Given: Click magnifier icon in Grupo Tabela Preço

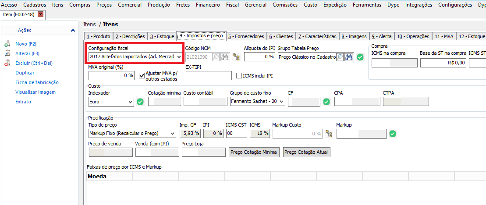Looking at the screenshot, I should (340, 57).
